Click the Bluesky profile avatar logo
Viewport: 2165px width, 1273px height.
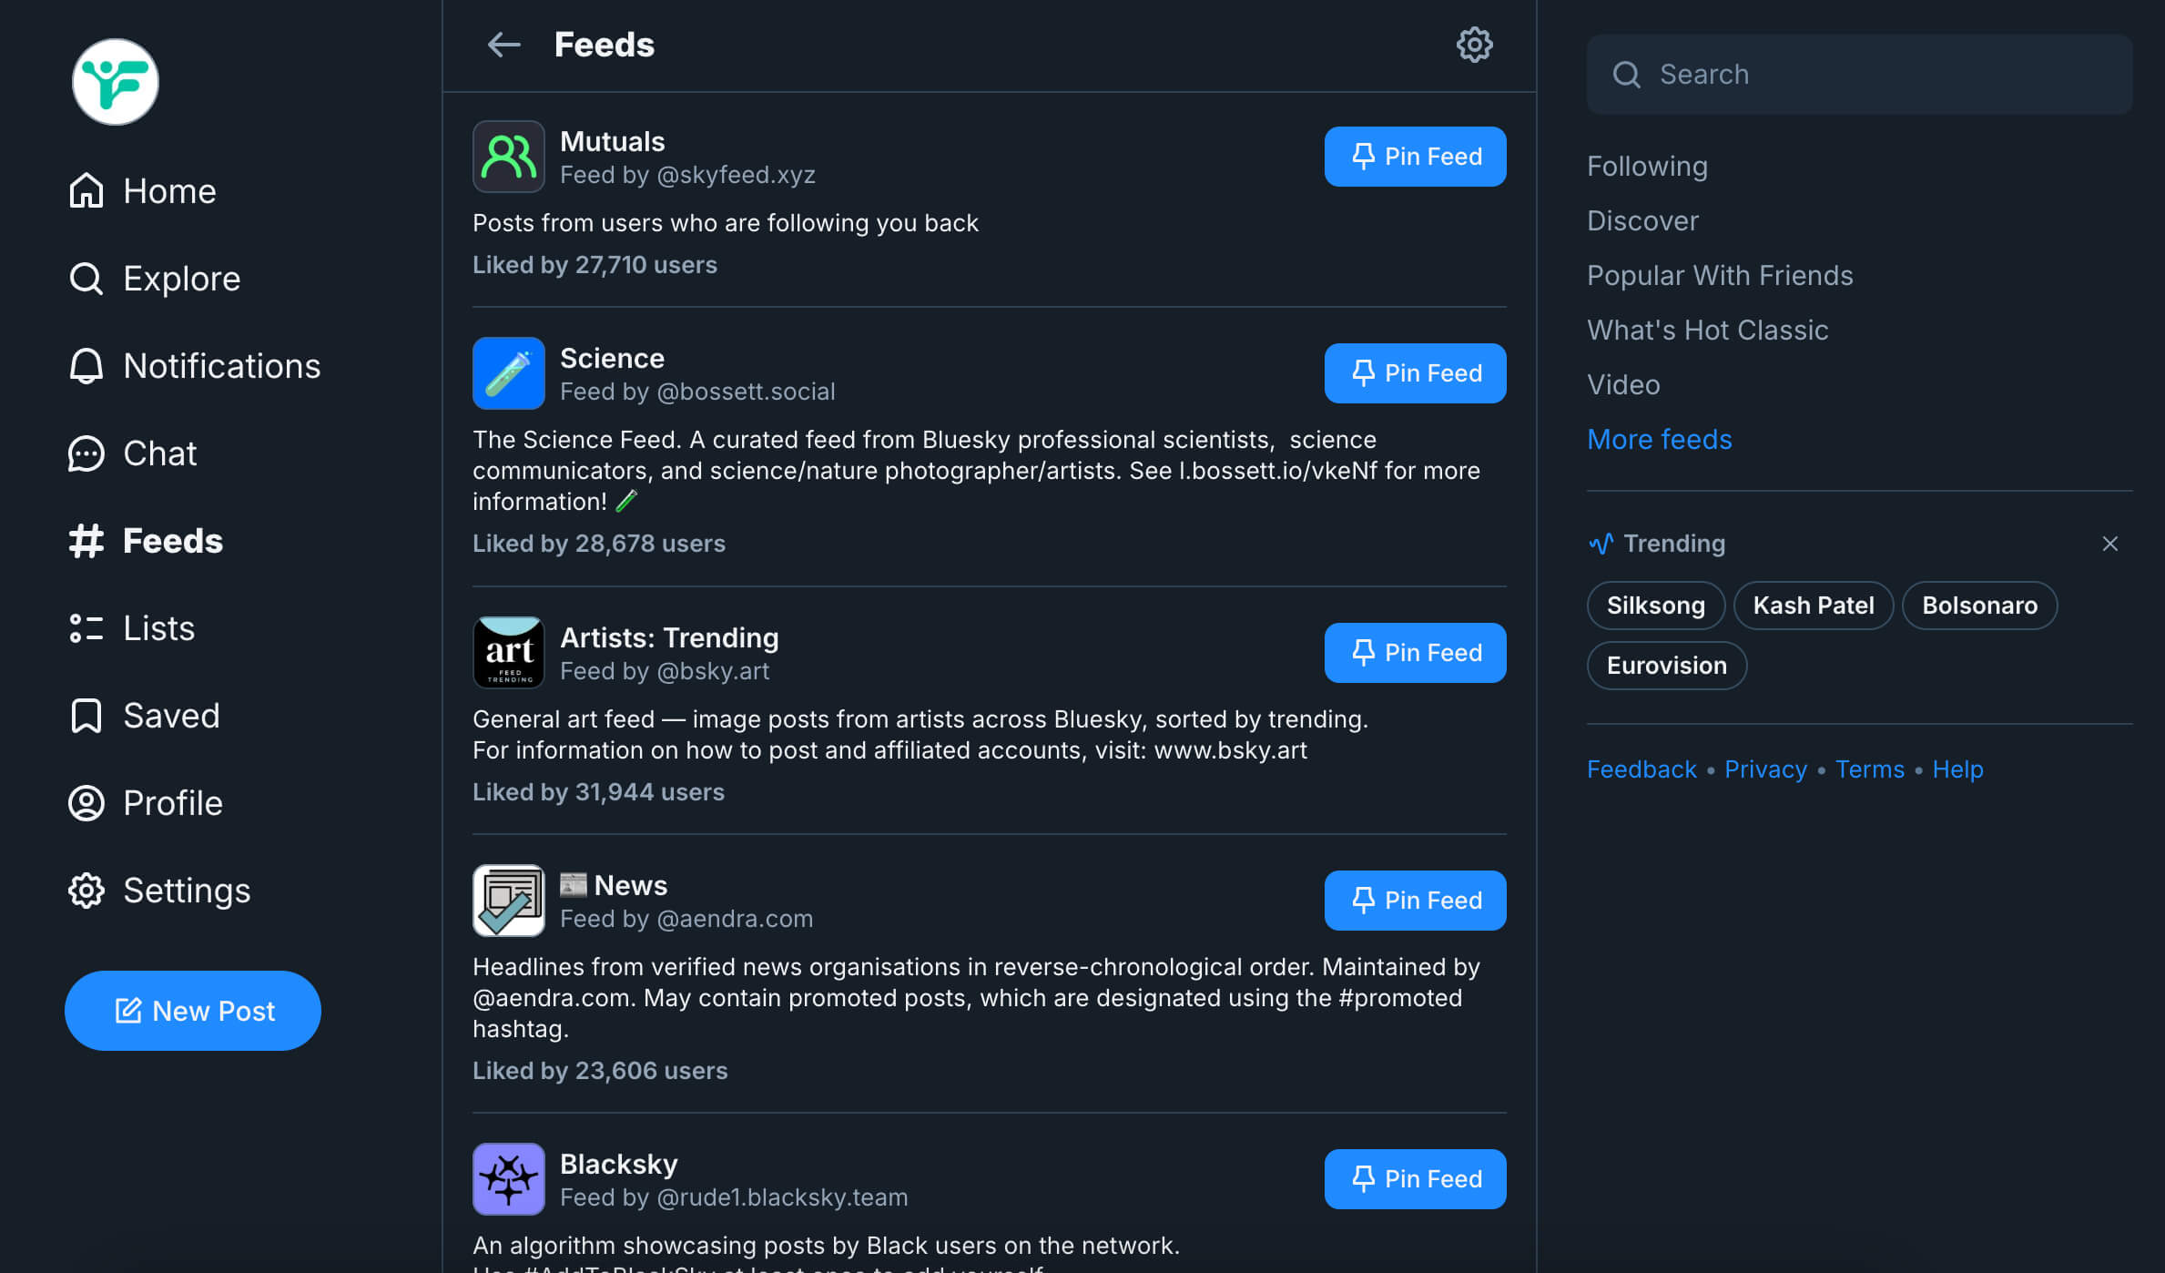[x=116, y=82]
